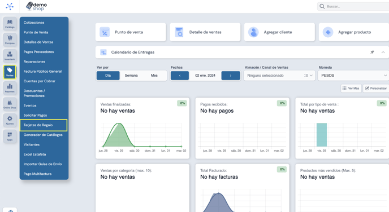Click 'Productos más vendidos (Max. 5)' title
This screenshot has height=212, width=389.
point(328,170)
